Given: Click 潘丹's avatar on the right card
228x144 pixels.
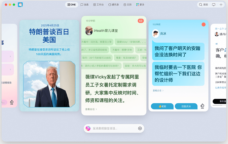Looking at the screenshot, I should (217, 34).
